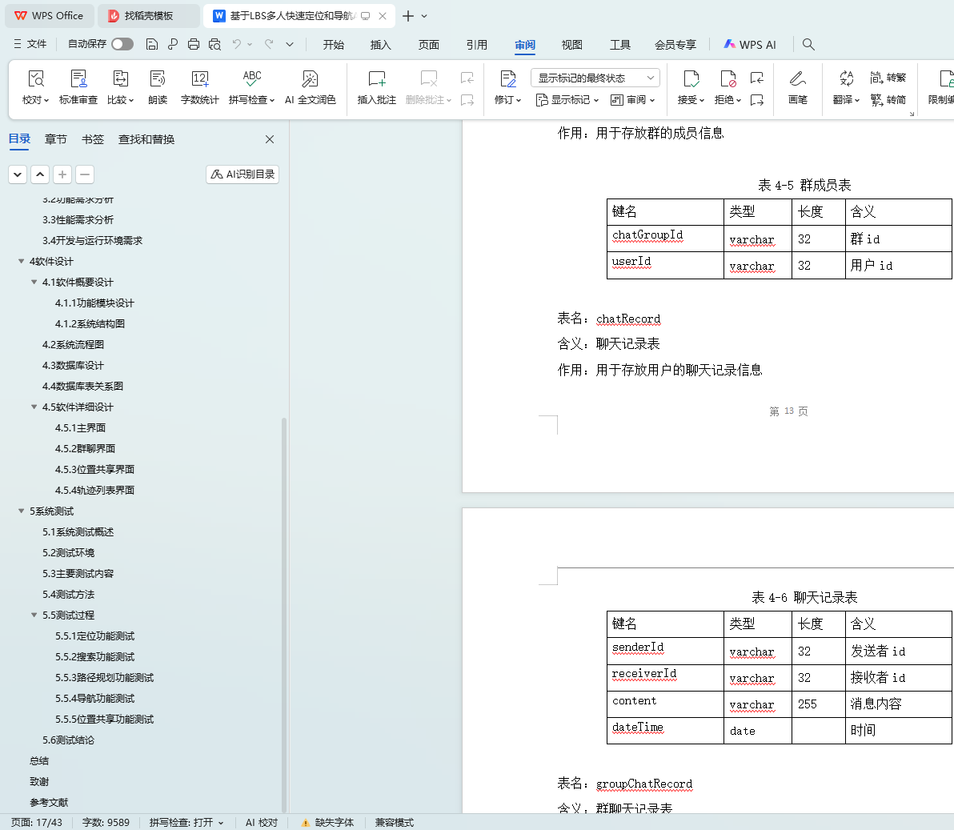Click the print icon in quick toolbar
Image resolution: width=954 pixels, height=830 pixels.
[194, 45]
